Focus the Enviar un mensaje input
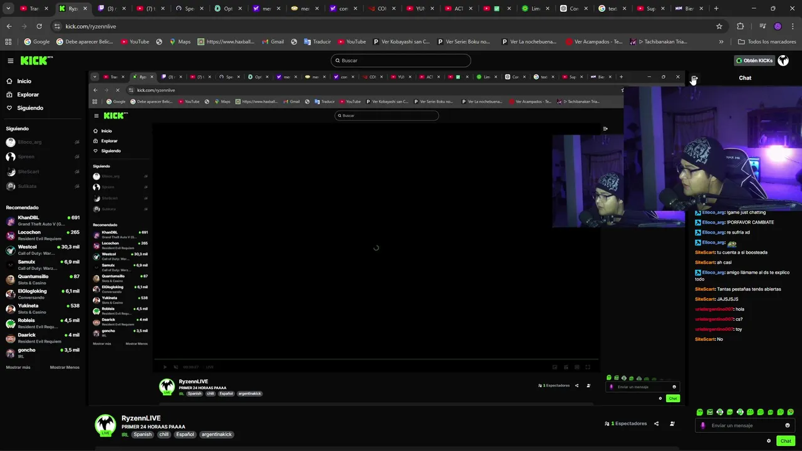The image size is (802, 451). click(x=745, y=425)
